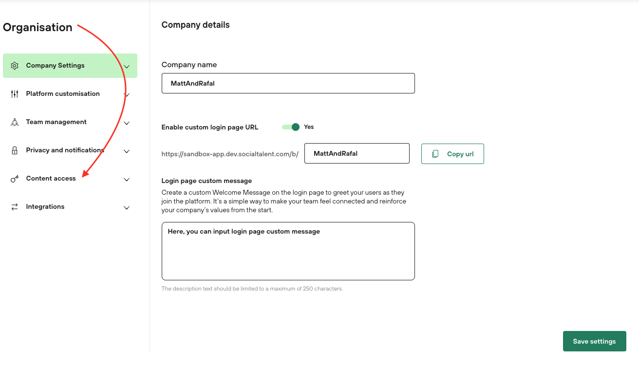Expand the Team management chevron

pyautogui.click(x=127, y=123)
